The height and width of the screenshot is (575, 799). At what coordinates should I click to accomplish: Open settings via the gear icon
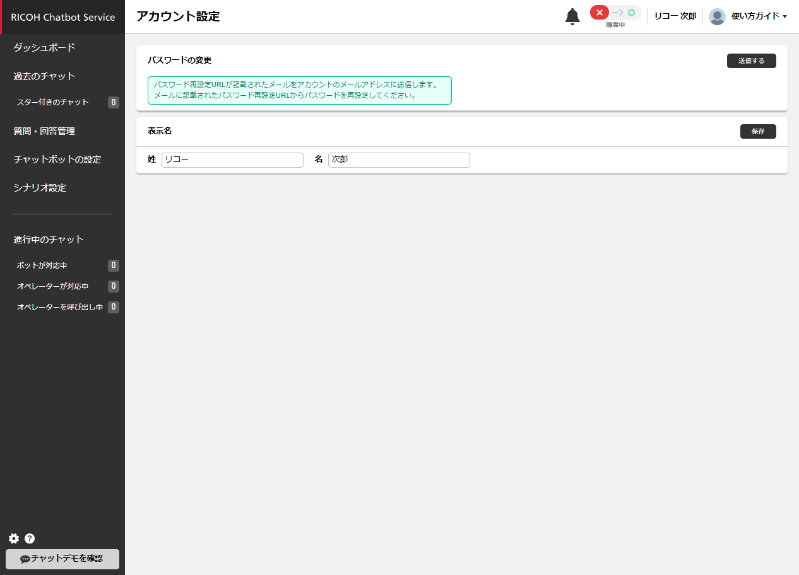pyautogui.click(x=14, y=538)
